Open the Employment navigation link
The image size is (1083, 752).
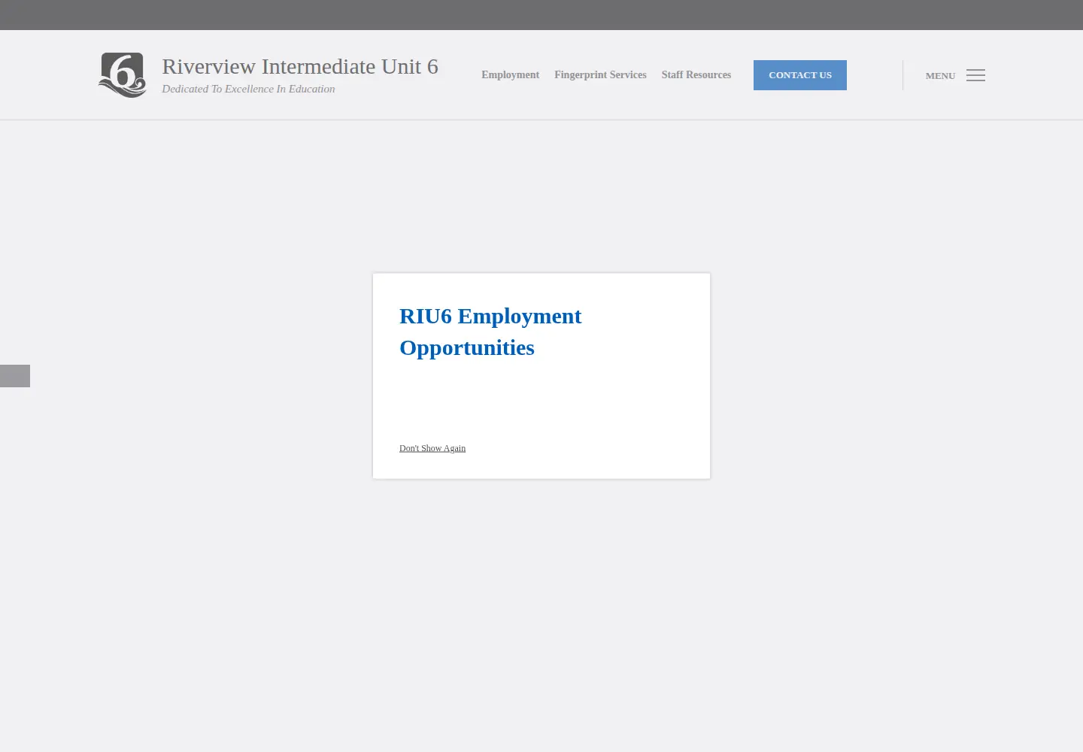tap(510, 74)
